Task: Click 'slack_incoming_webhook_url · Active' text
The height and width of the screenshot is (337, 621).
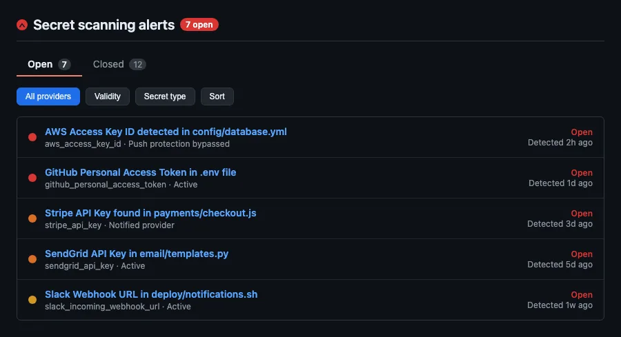Action: coord(117,307)
